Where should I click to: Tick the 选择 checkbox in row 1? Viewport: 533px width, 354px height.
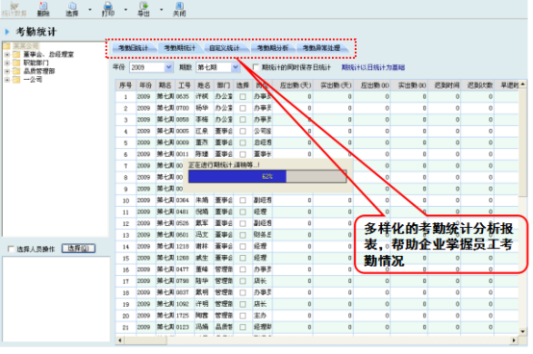coord(242,97)
